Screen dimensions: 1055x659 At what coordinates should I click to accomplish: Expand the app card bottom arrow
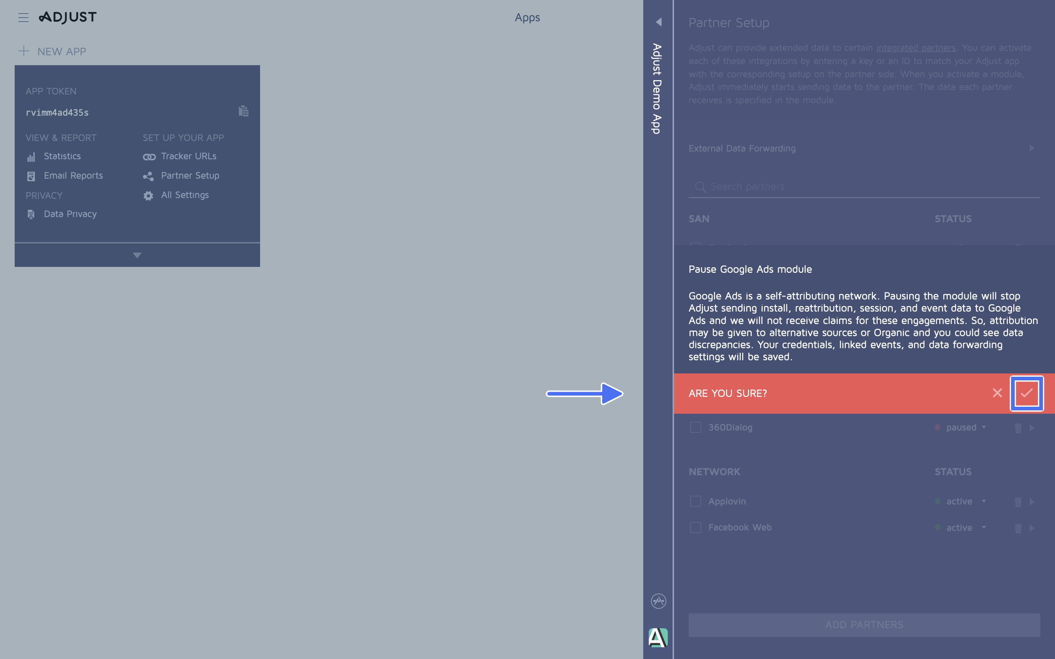point(137,255)
